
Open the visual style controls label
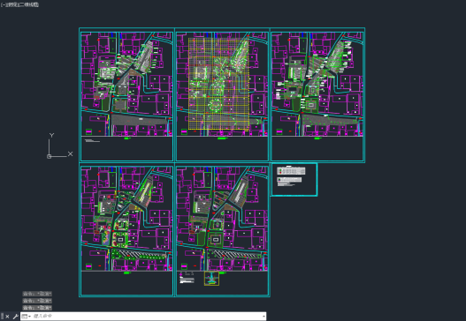tap(29, 4)
